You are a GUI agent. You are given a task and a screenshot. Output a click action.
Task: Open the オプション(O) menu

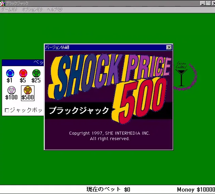(32, 9)
